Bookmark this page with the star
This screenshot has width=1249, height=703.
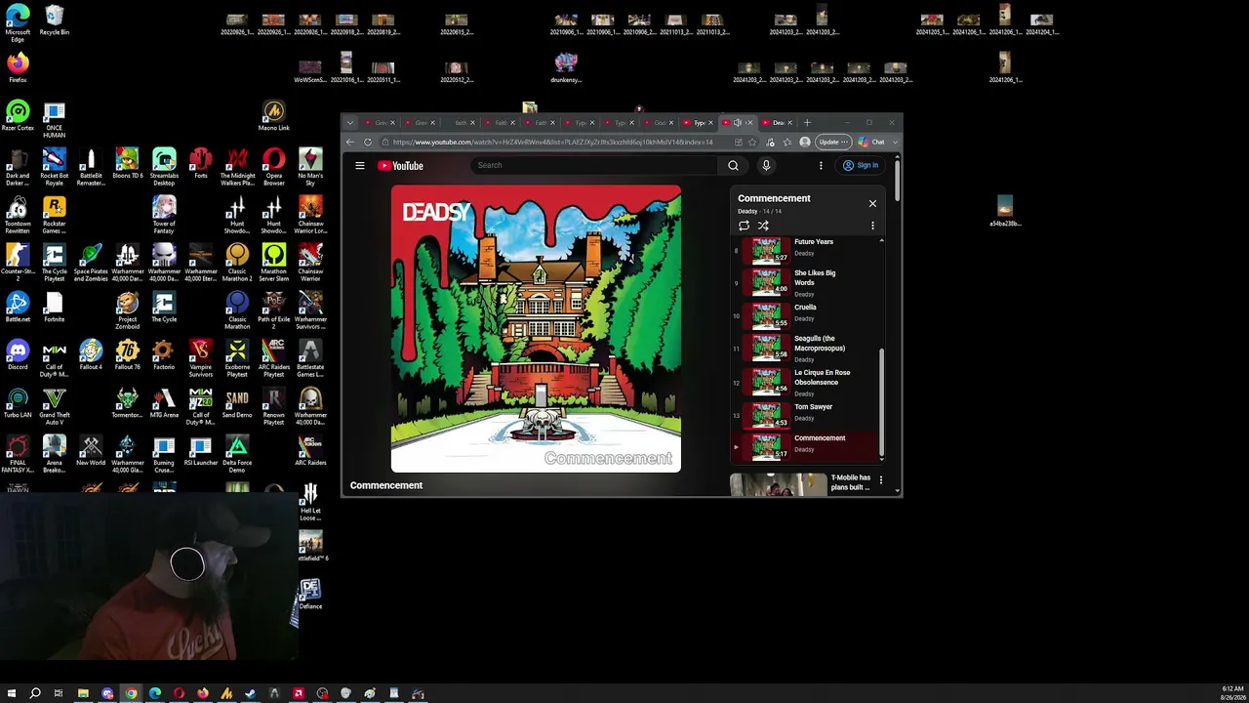pos(751,142)
